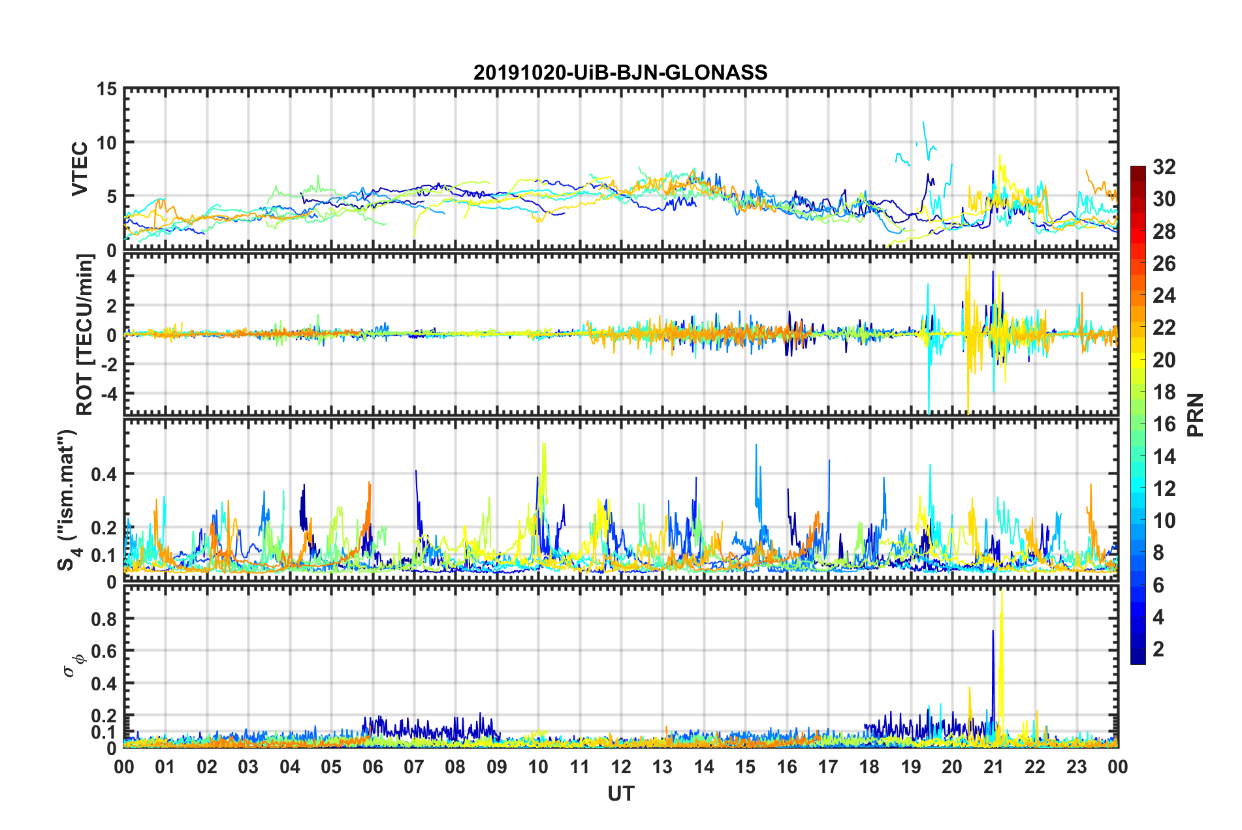Click colorbar tick value 32
The height and width of the screenshot is (830, 1242).
tap(1164, 167)
